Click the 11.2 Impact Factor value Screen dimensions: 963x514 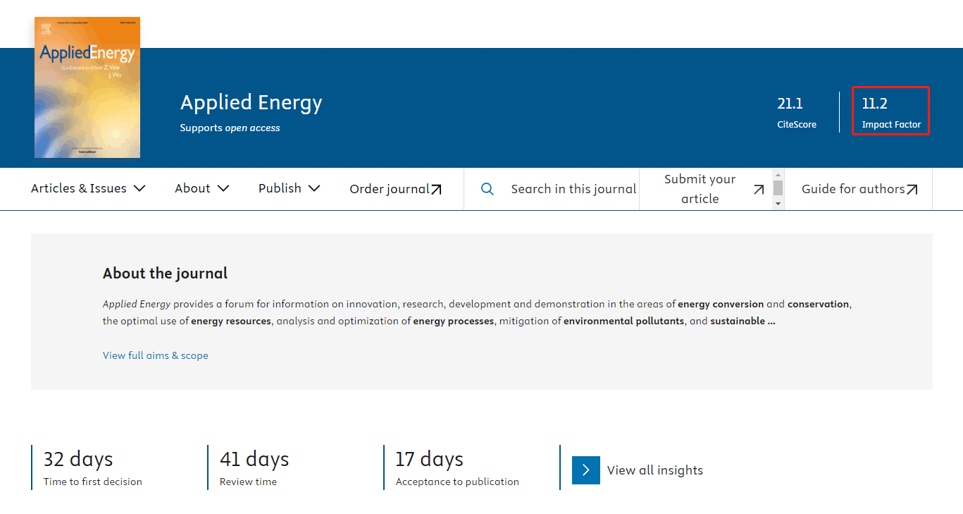click(875, 104)
